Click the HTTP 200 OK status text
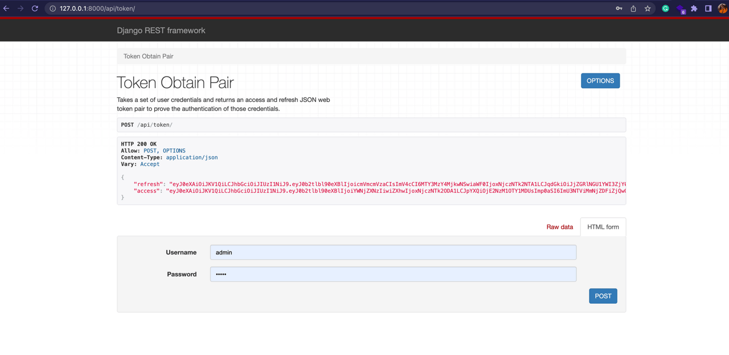Screen dimensions: 729x355 pyautogui.click(x=138, y=144)
